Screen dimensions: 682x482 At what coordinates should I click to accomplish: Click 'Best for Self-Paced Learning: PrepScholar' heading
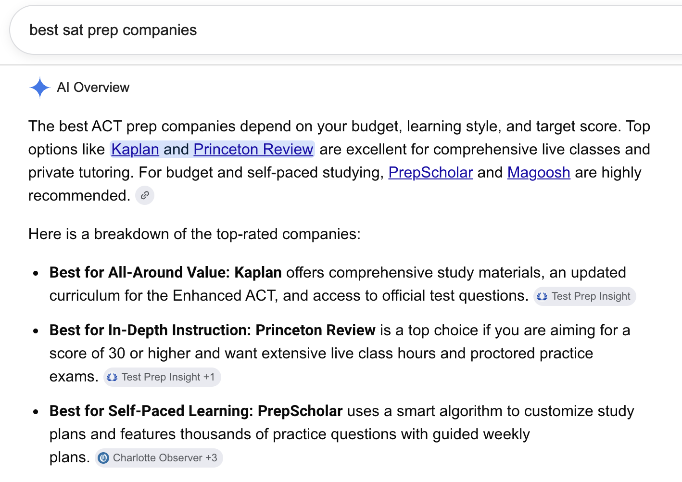196,411
